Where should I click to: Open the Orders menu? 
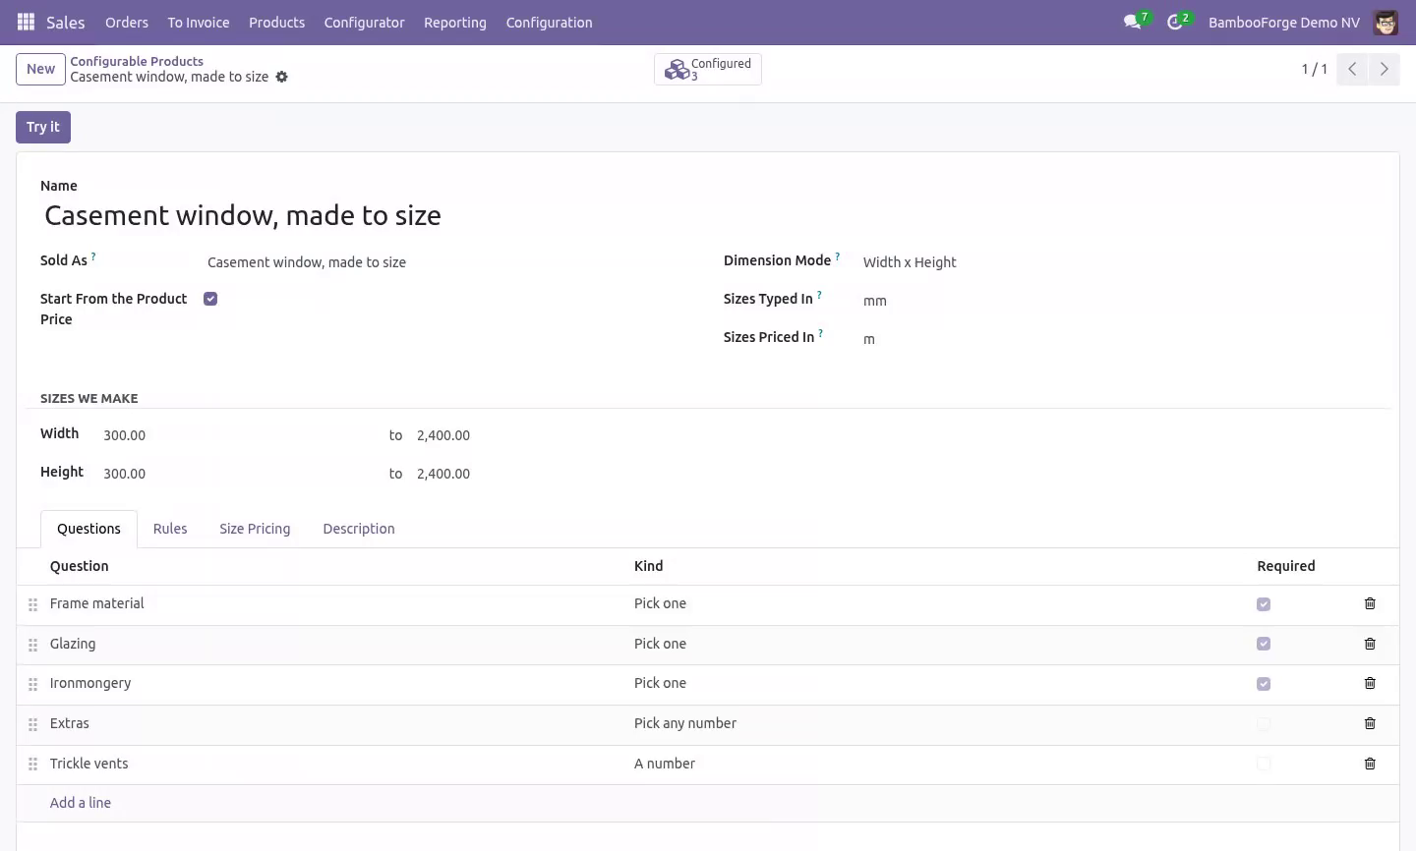click(x=127, y=22)
